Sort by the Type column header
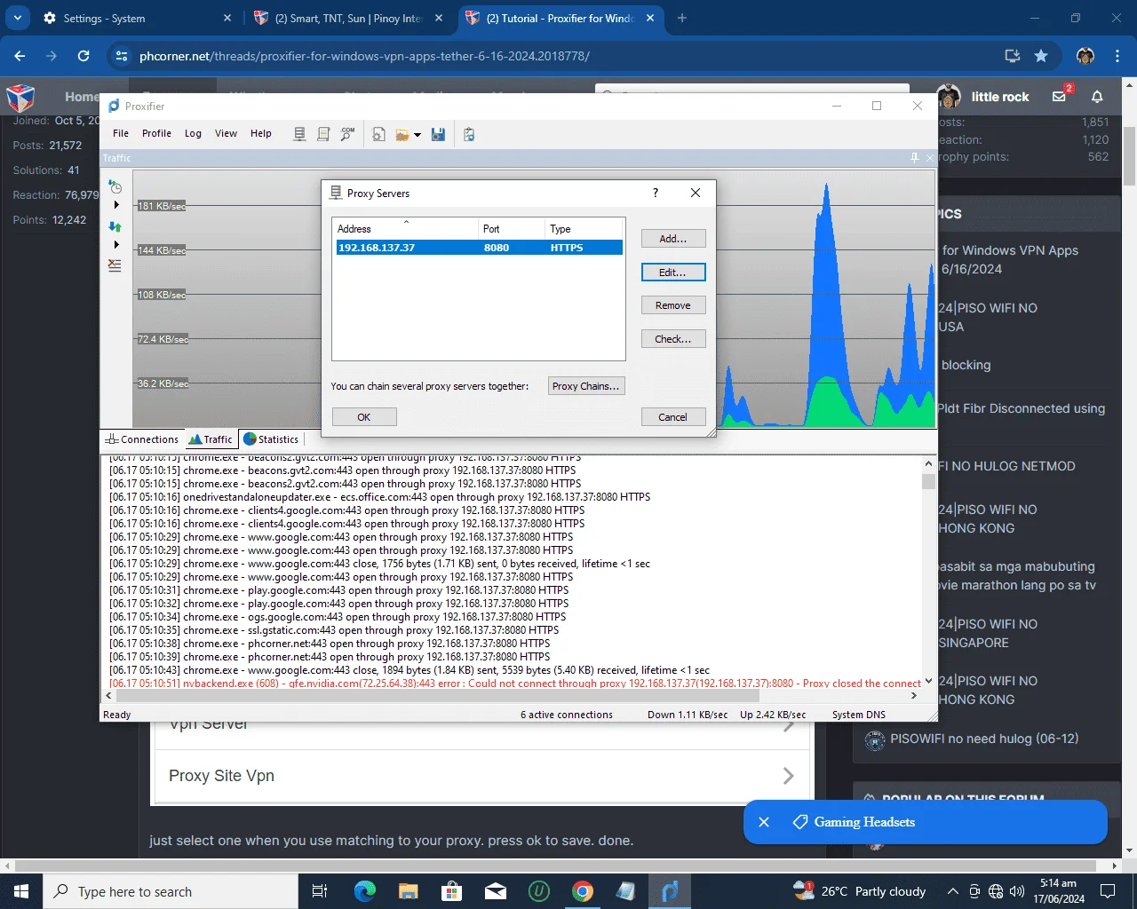This screenshot has width=1137, height=909. coord(584,228)
